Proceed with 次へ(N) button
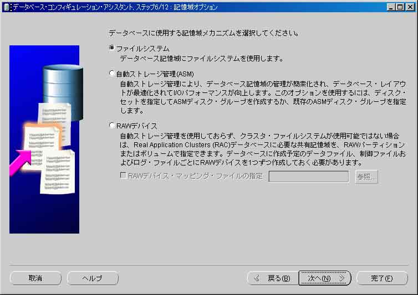The height and width of the screenshot is (295, 418). 325,278
